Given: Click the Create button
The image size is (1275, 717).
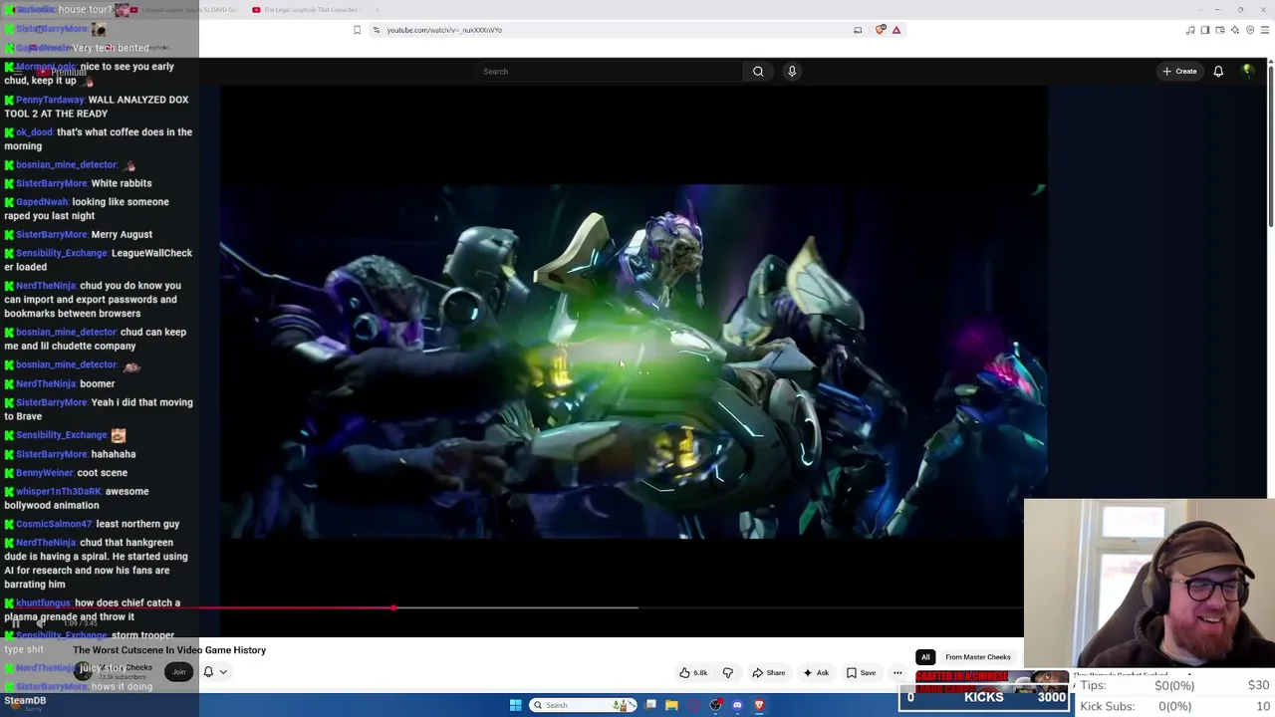Looking at the screenshot, I should (1179, 72).
